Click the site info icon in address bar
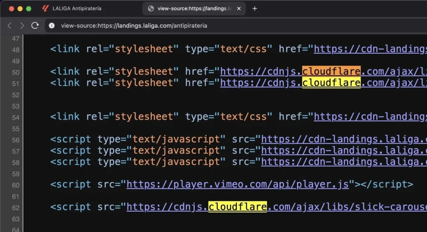 coord(52,25)
